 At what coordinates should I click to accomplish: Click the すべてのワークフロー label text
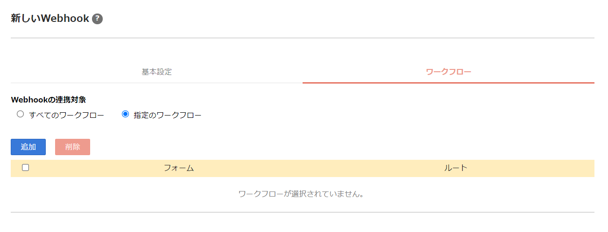coord(66,115)
